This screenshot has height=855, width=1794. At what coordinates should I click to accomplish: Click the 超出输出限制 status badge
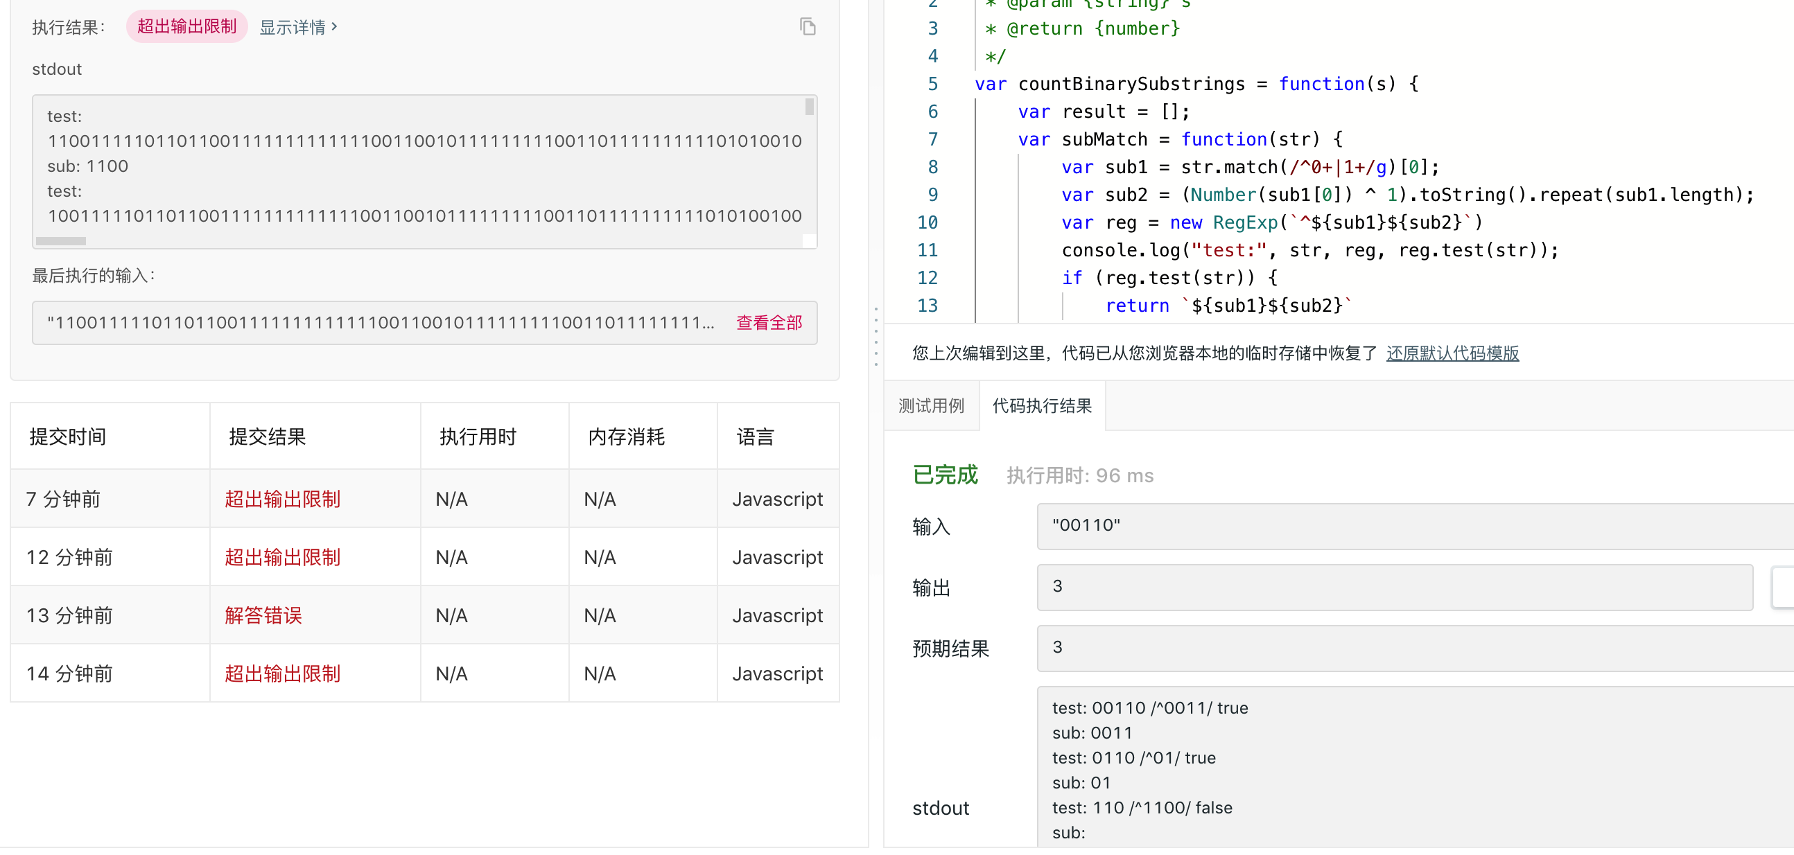pyautogui.click(x=186, y=26)
